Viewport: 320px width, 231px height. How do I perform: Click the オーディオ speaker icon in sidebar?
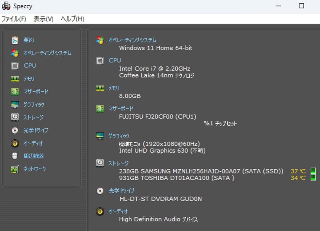coord(14,143)
